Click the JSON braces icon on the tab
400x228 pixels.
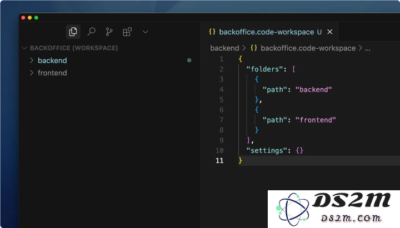point(212,32)
